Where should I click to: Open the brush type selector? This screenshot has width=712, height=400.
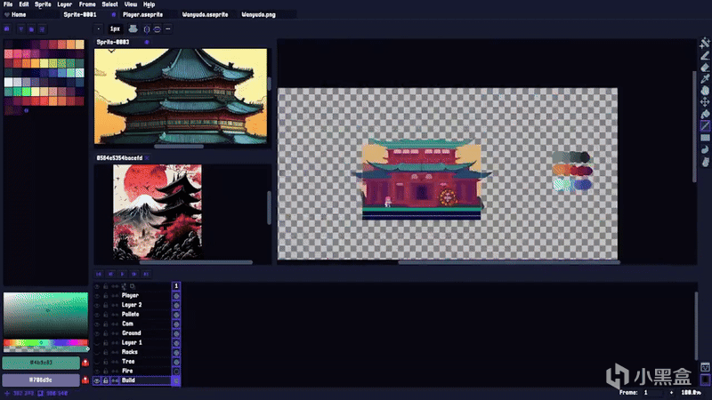(99, 29)
